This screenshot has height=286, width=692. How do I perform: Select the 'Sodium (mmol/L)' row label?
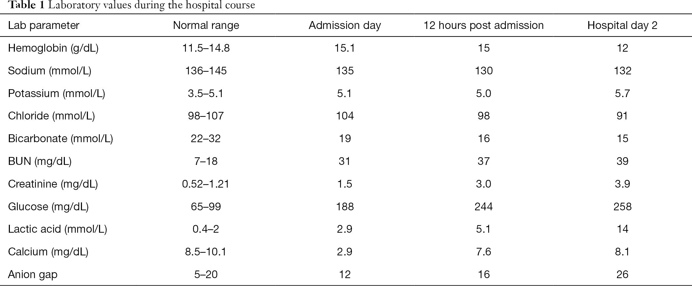click(49, 71)
